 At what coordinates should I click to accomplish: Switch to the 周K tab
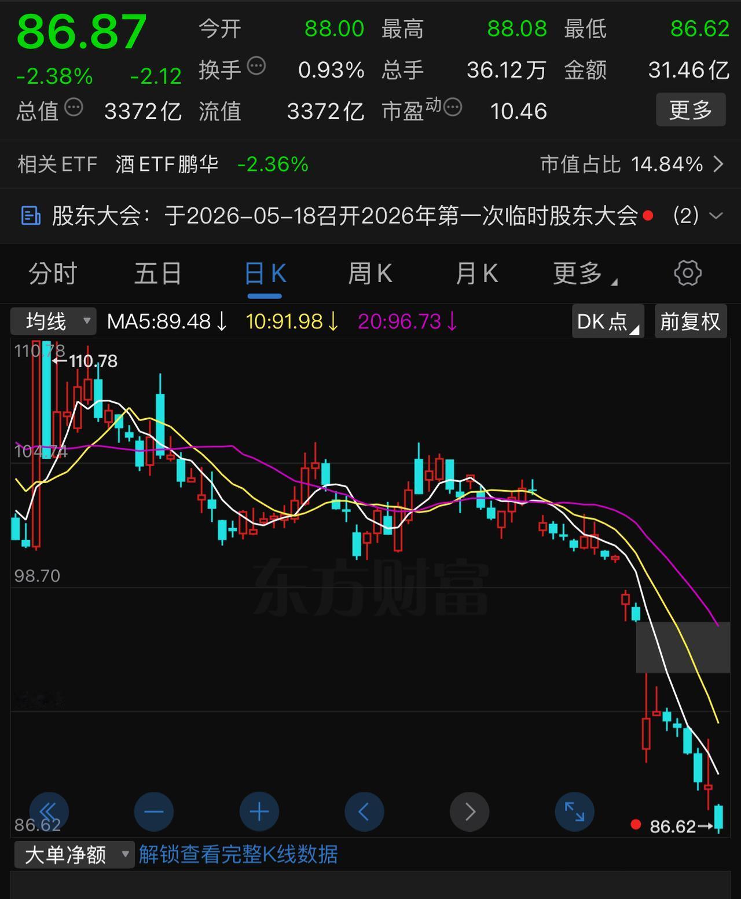click(x=370, y=273)
